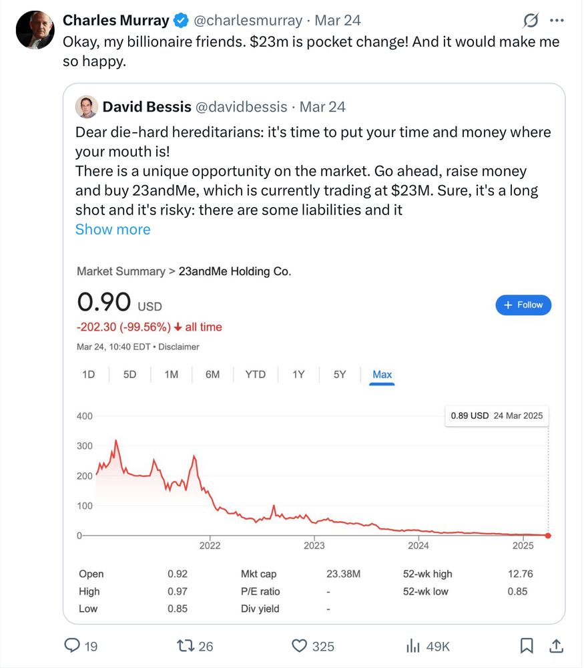Open the @charlesmurray handle link
Viewport: 588px width, 668px height.
[x=248, y=21]
